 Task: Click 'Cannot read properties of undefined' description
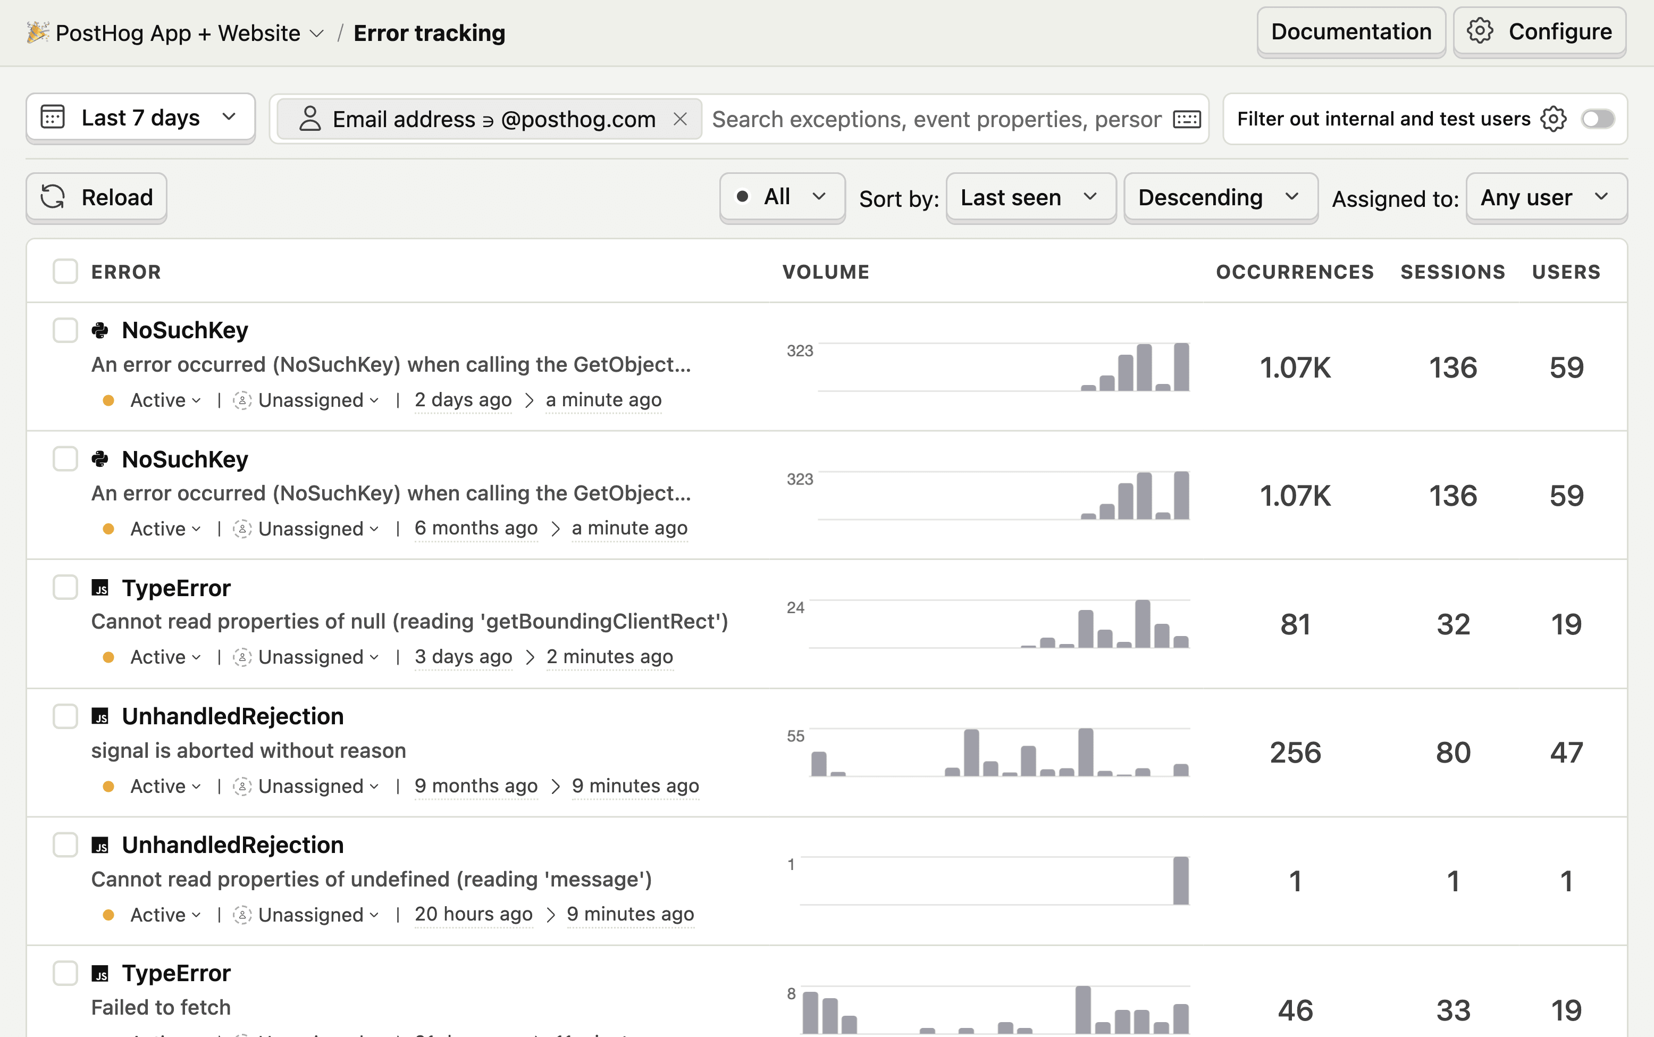(x=372, y=879)
